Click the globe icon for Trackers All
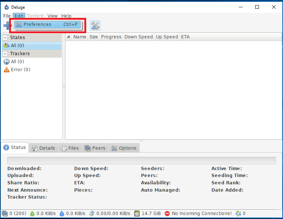 pyautogui.click(x=7, y=62)
